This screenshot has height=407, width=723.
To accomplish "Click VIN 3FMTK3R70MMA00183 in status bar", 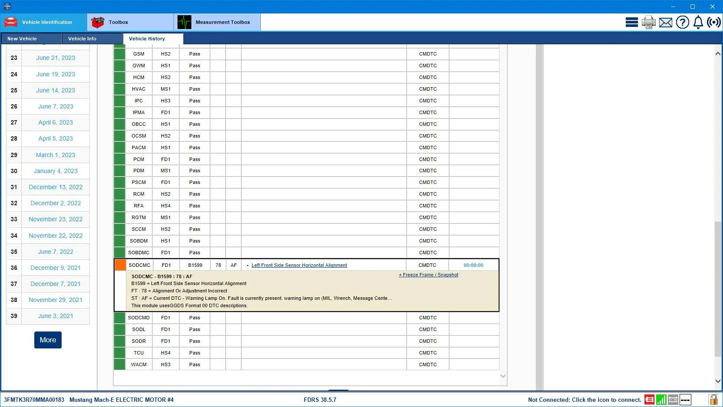I will pyautogui.click(x=34, y=400).
